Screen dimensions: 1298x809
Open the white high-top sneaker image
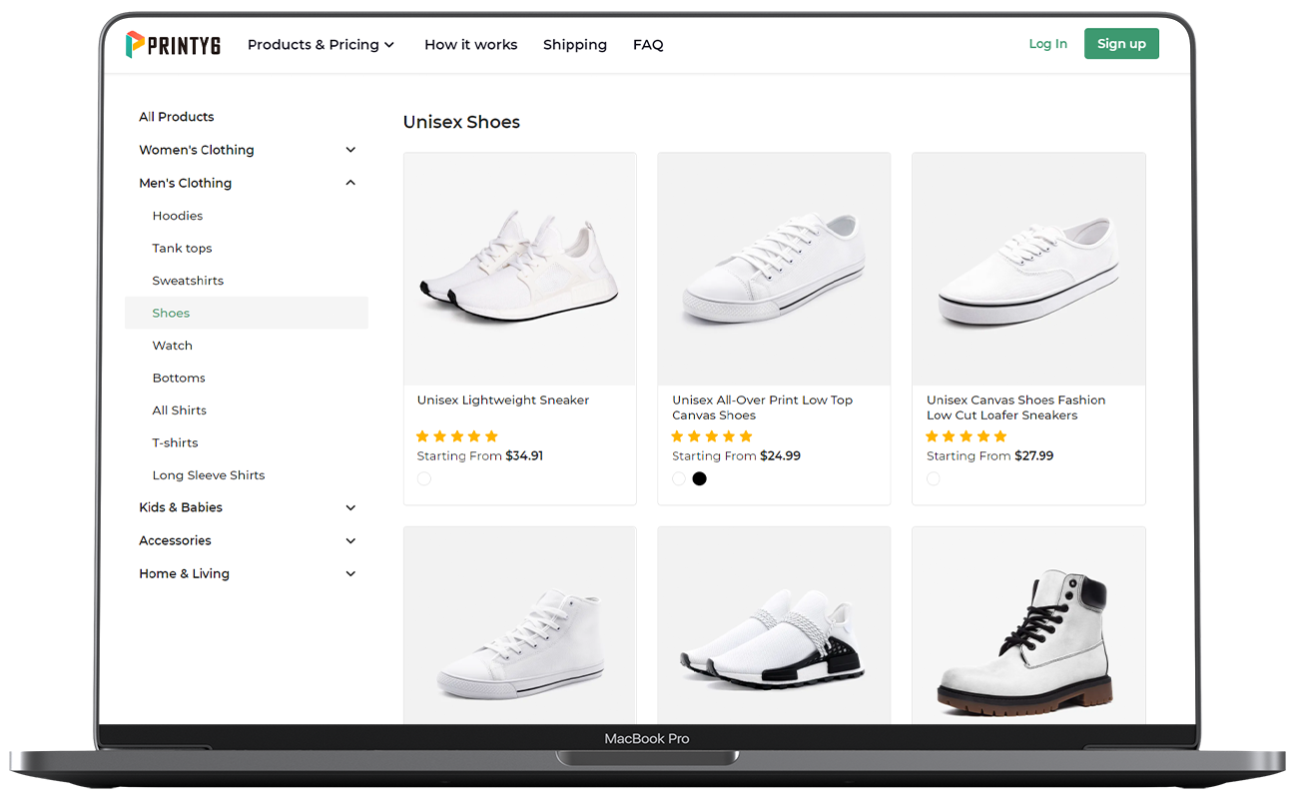[x=519, y=626]
